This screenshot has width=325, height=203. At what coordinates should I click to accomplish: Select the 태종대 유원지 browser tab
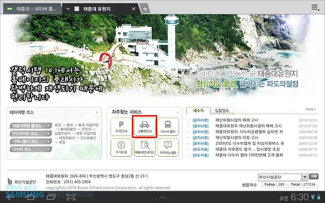point(101,9)
